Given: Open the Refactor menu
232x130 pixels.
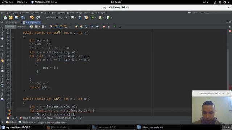Looking at the screenshot, I should coord(45,13).
